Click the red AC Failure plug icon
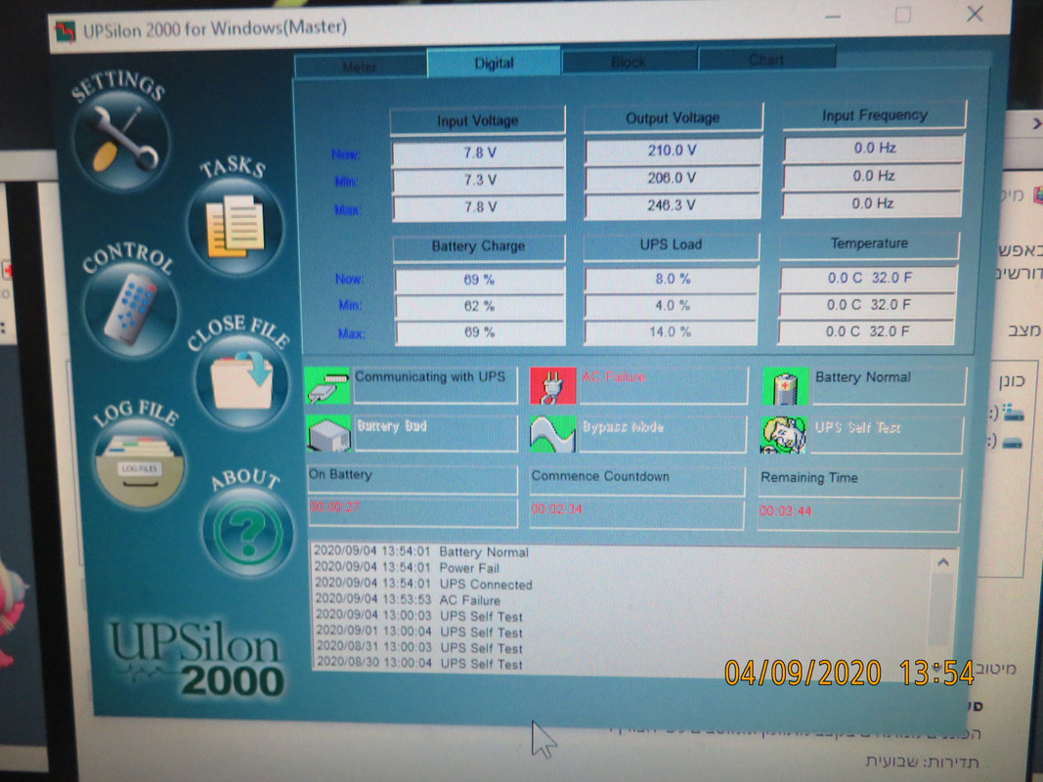This screenshot has width=1043, height=782. click(x=552, y=386)
